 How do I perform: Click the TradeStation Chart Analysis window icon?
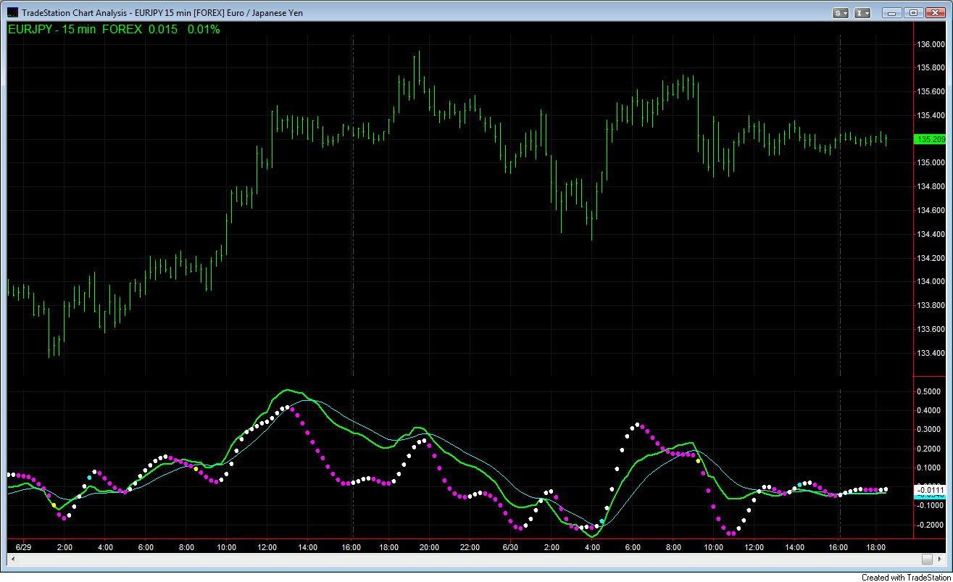click(12, 12)
